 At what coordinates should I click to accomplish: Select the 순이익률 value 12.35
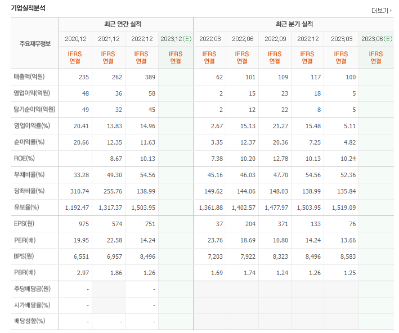pyautogui.click(x=114, y=142)
